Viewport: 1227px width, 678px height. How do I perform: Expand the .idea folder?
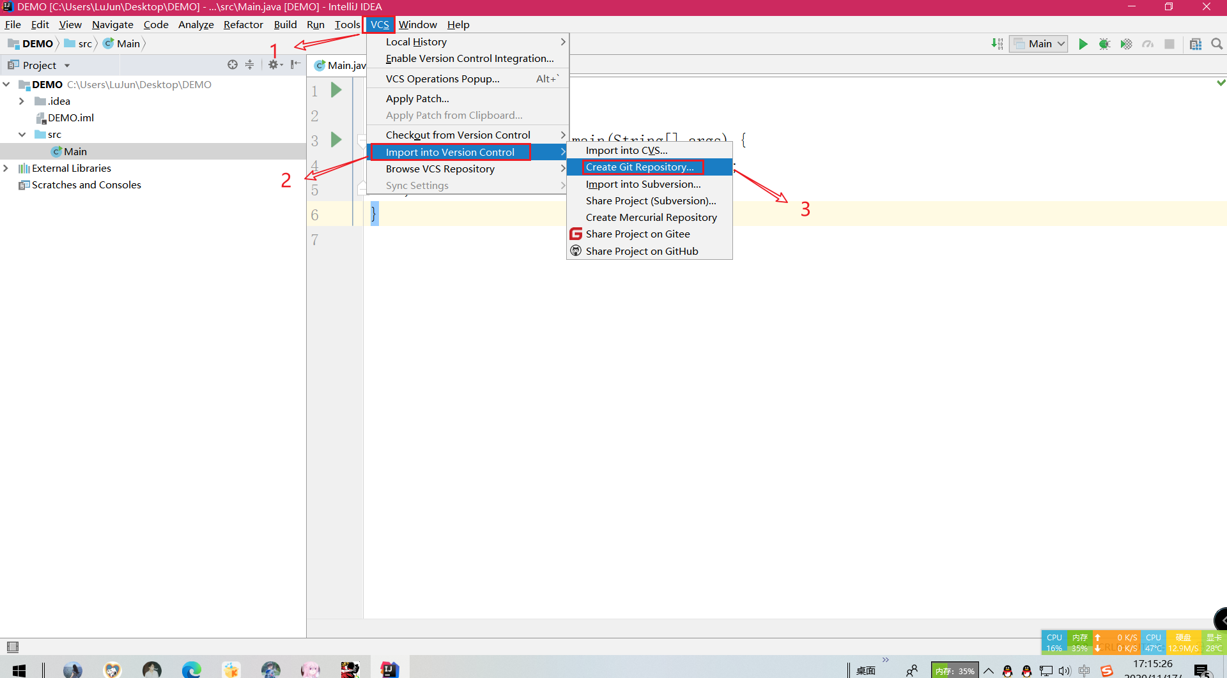tap(22, 101)
